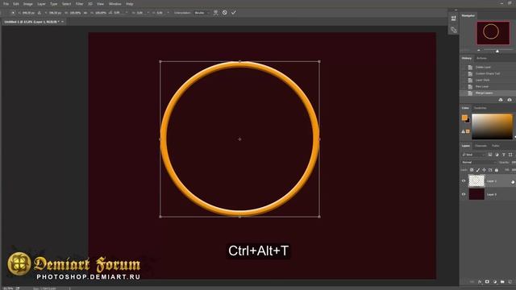Select the Layers panel tab

[x=466, y=146]
